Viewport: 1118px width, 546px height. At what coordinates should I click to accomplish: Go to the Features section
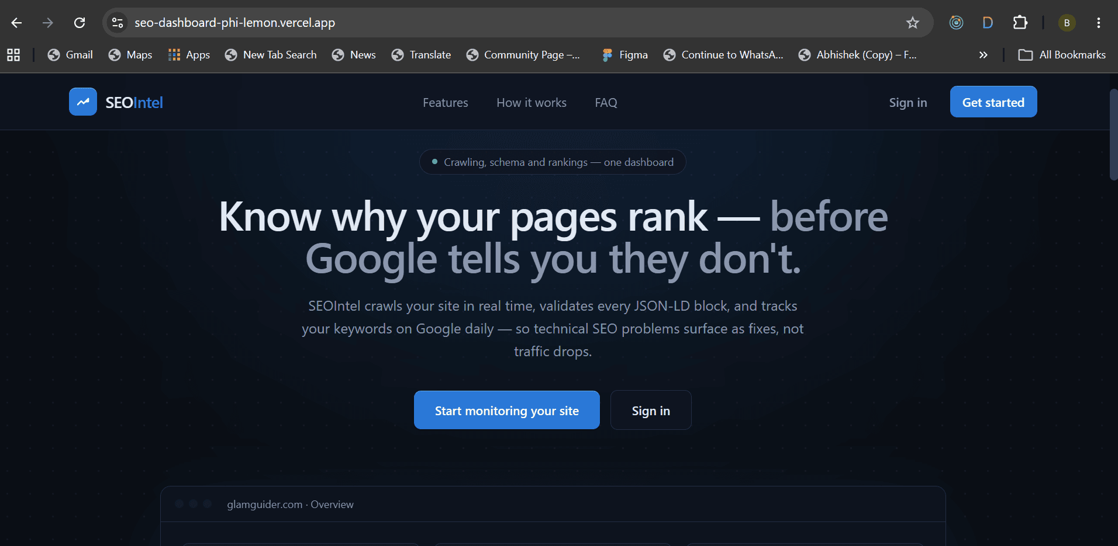[x=446, y=103]
